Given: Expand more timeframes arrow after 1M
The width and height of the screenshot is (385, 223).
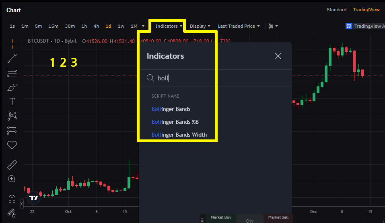Looking at the screenshot, I should [x=143, y=26].
